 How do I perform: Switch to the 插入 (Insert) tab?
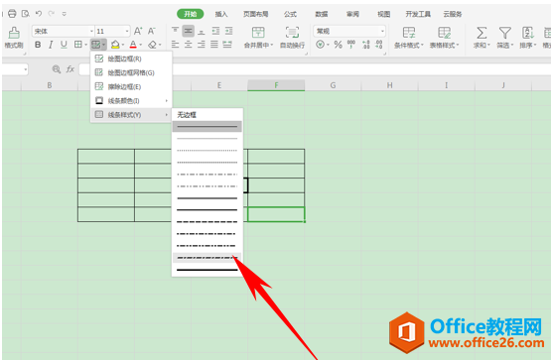(x=221, y=14)
